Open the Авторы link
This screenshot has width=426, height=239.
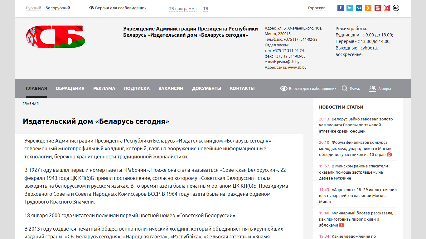coord(385,89)
